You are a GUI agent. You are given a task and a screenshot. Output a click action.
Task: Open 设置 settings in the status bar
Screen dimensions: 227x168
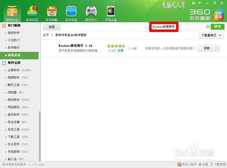[x=203, y=164]
